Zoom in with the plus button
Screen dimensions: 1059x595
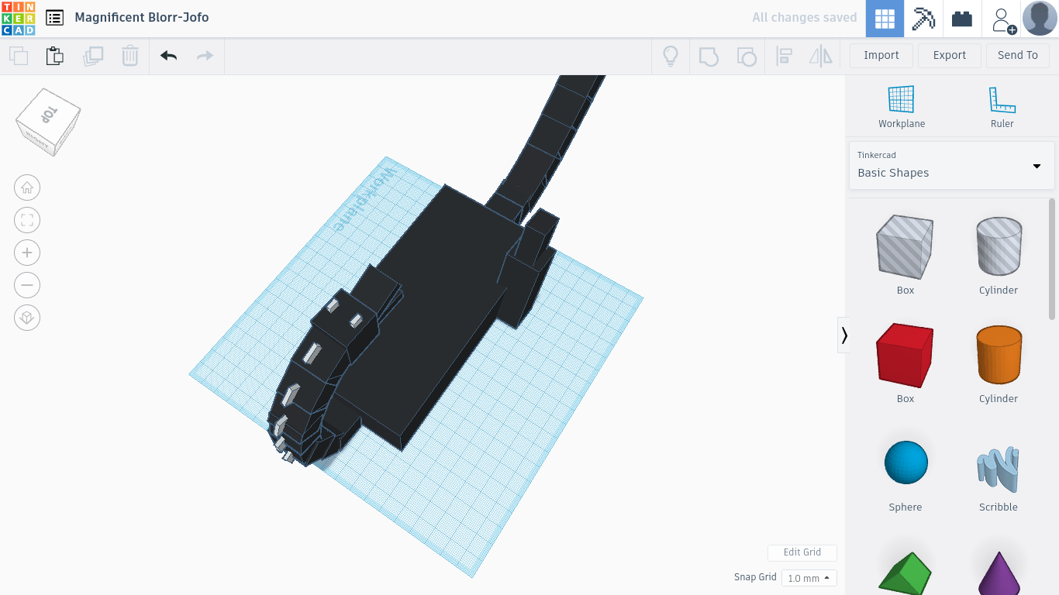point(27,253)
